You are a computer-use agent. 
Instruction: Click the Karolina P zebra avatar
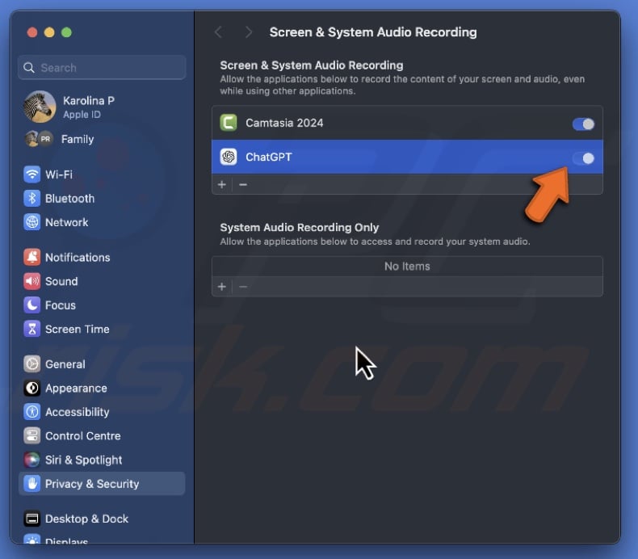(x=40, y=107)
